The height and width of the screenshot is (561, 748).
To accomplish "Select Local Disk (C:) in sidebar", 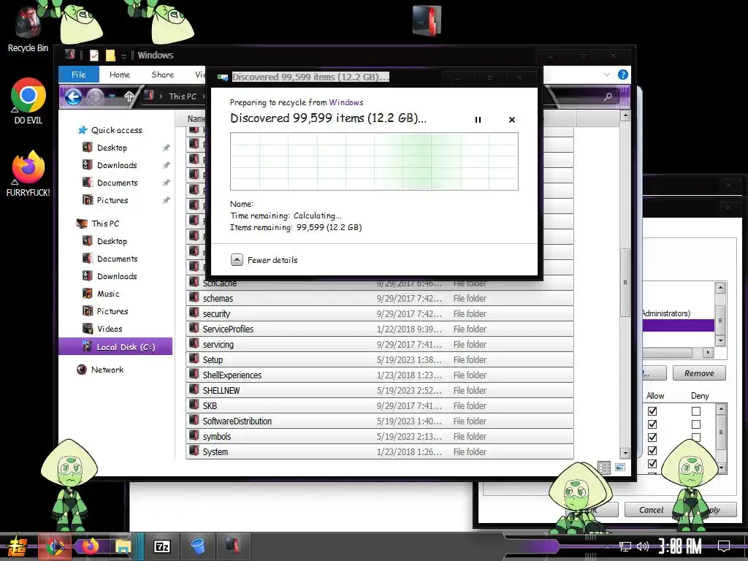I will 115,347.
